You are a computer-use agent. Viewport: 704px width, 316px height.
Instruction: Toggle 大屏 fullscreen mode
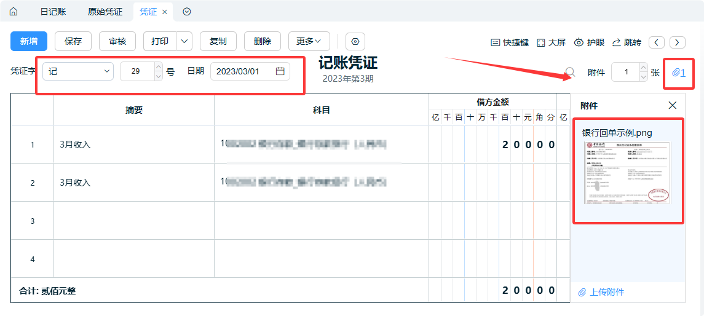(x=551, y=42)
